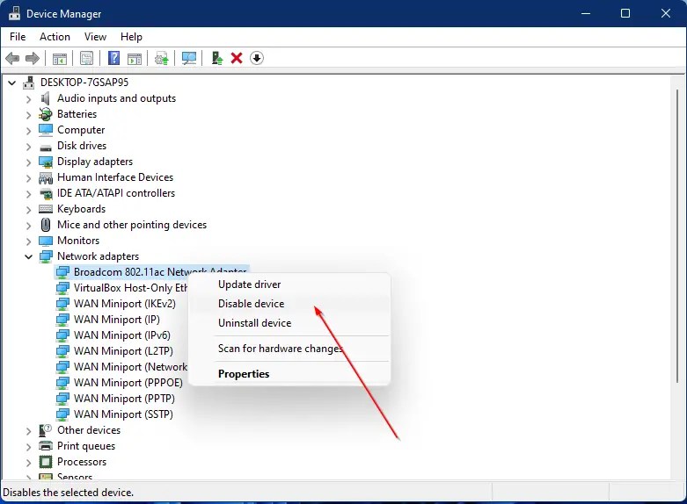Choose Update driver from context menu
The image size is (687, 504).
tap(289, 284)
